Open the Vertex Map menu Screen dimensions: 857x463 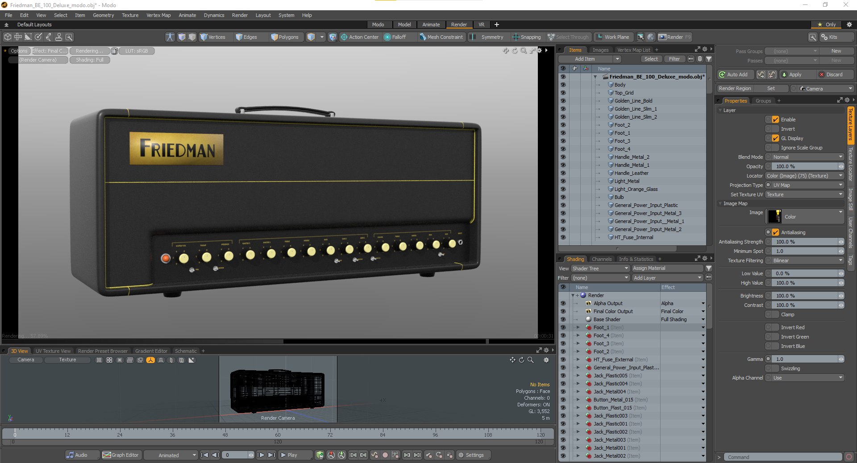[x=158, y=15]
